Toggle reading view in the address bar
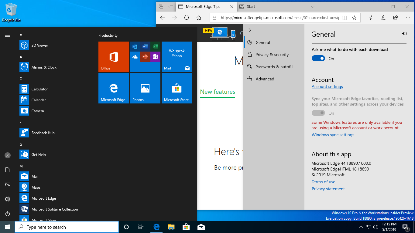Viewport: 415px width, 233px height. coord(344,18)
